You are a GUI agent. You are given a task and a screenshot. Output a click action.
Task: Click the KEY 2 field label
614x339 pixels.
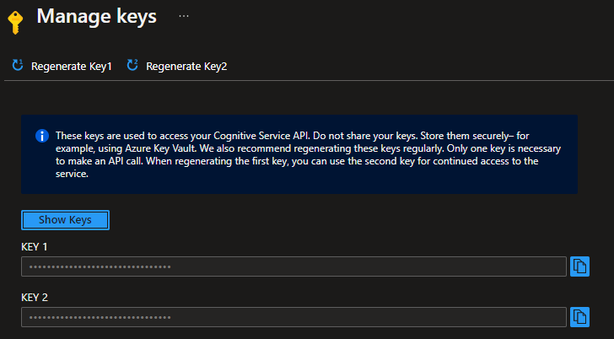tap(36, 297)
